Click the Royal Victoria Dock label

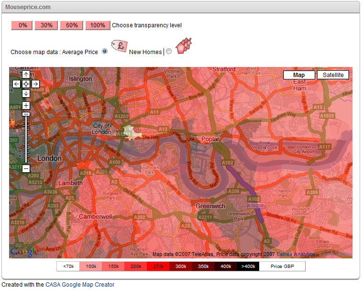264,145
